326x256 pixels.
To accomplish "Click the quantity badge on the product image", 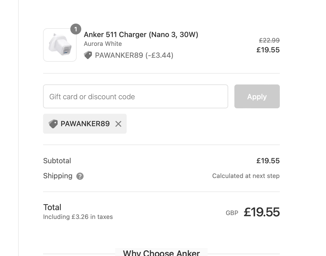I will pos(76,29).
